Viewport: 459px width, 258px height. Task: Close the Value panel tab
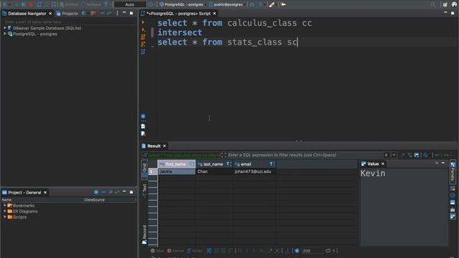(x=382, y=164)
